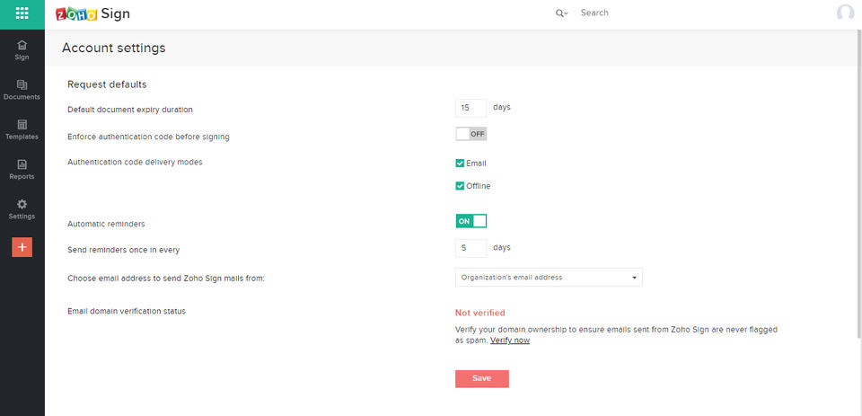Click 'Authentication code delivery modes' label
Image resolution: width=862 pixels, height=416 pixels.
135,163
